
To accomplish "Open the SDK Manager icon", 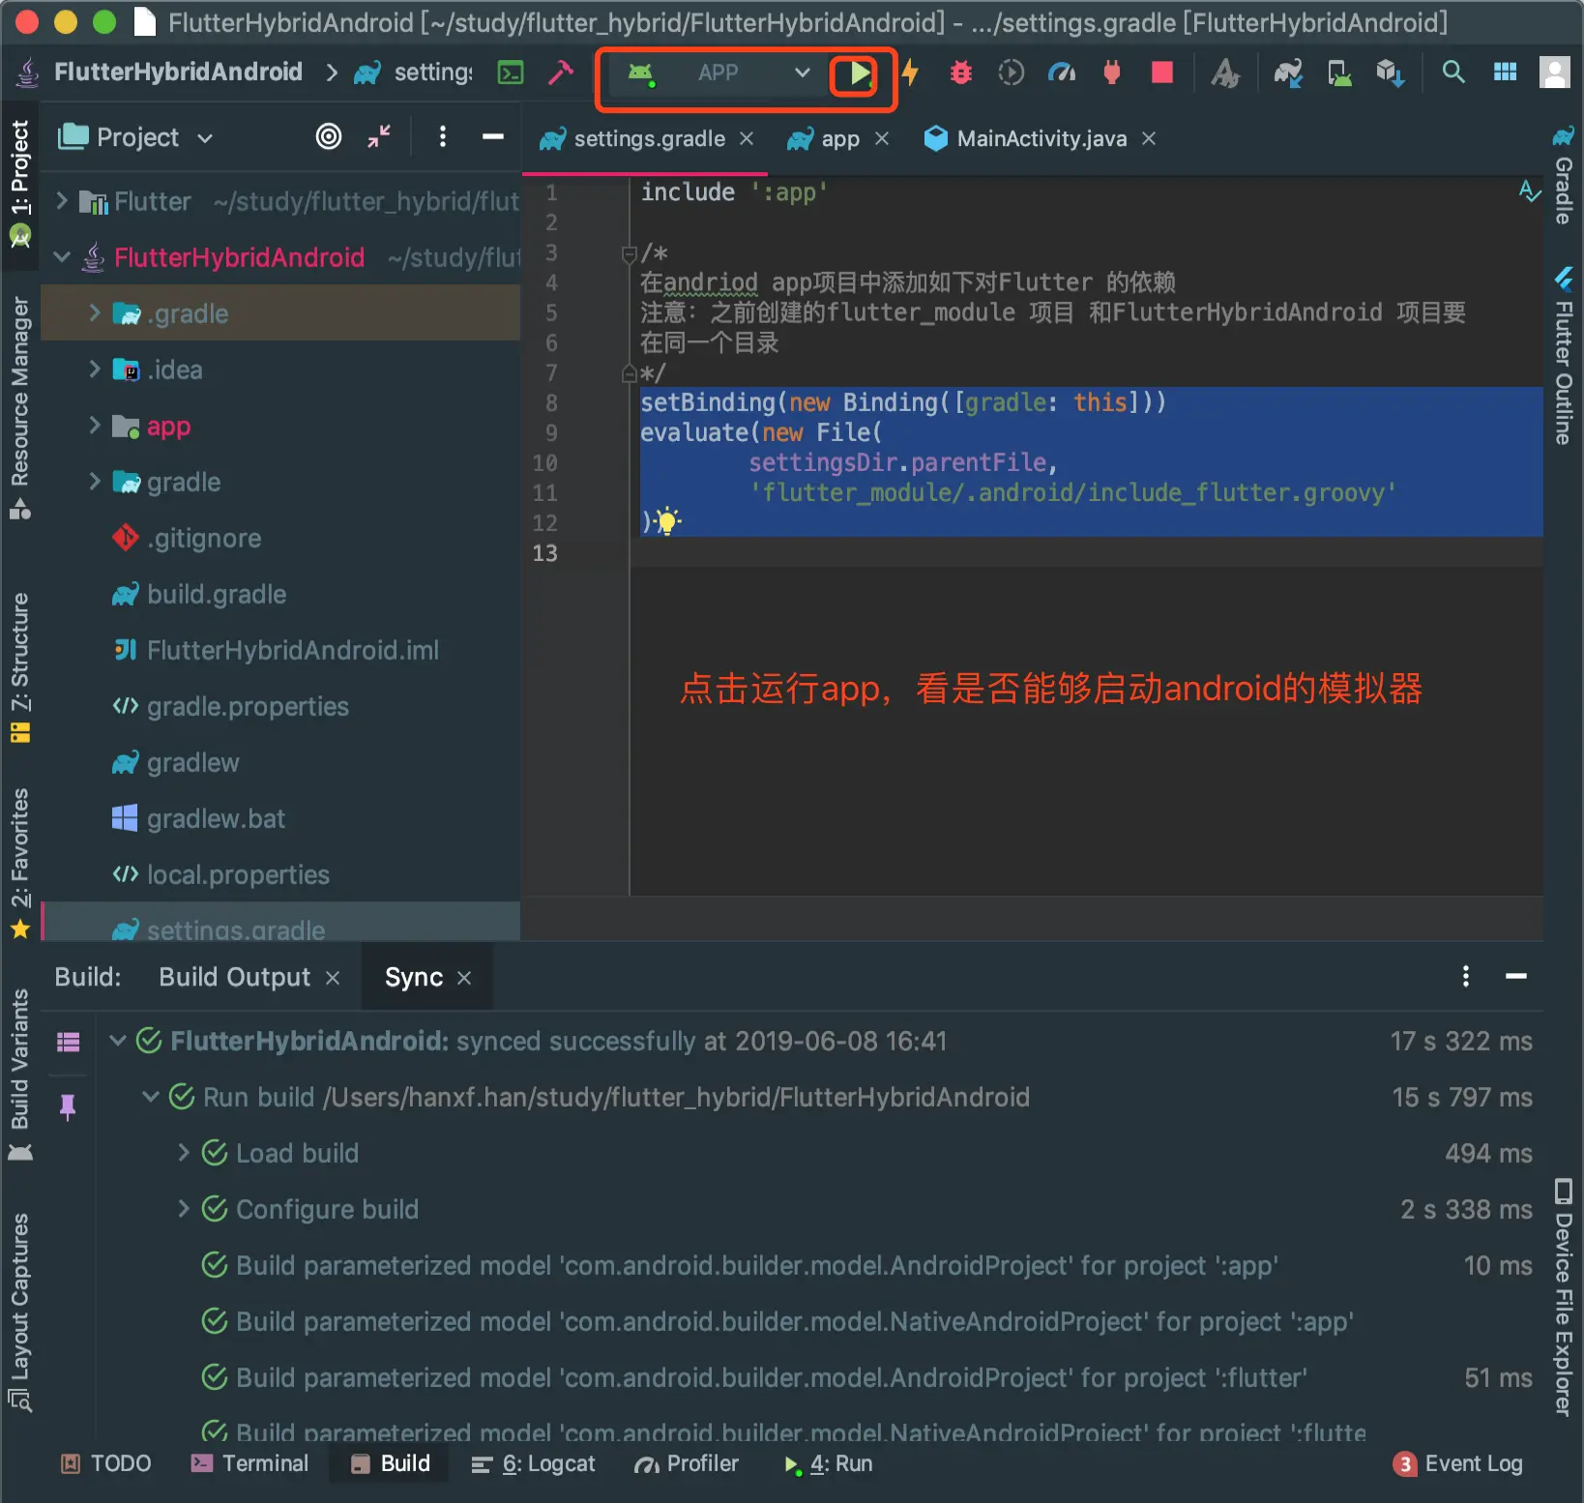I will coord(1391,73).
